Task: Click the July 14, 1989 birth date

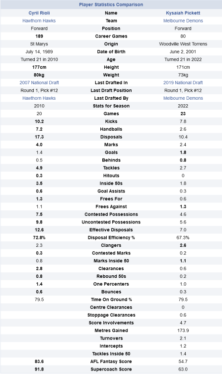Action: click(x=39, y=52)
